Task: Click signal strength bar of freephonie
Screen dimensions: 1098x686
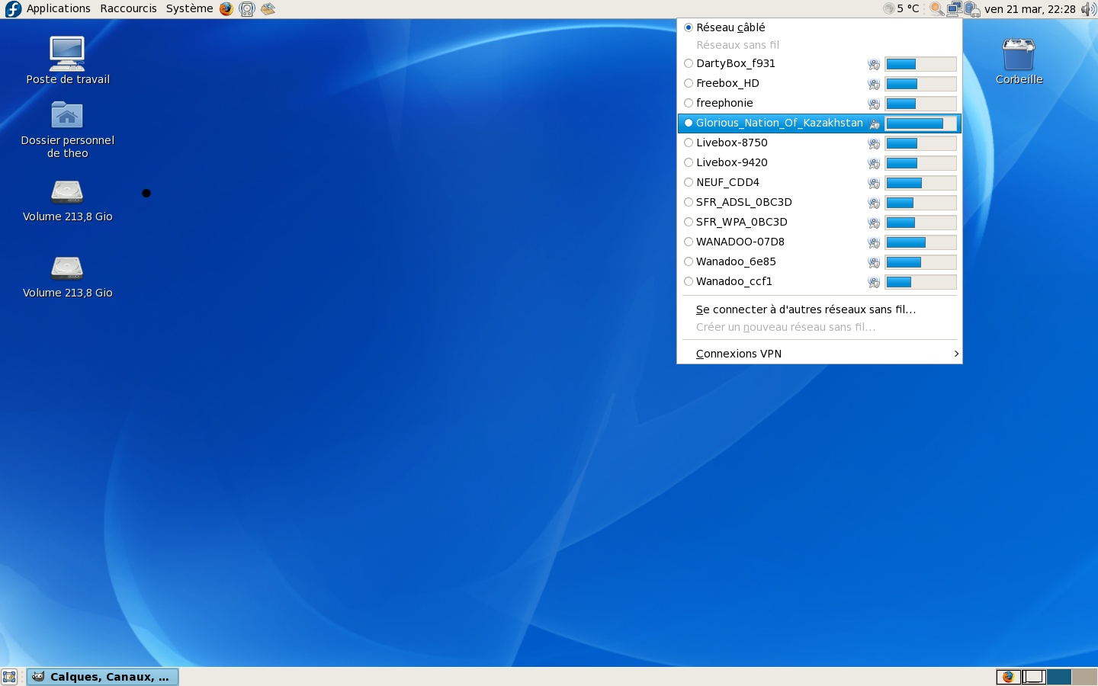Action: (x=920, y=104)
